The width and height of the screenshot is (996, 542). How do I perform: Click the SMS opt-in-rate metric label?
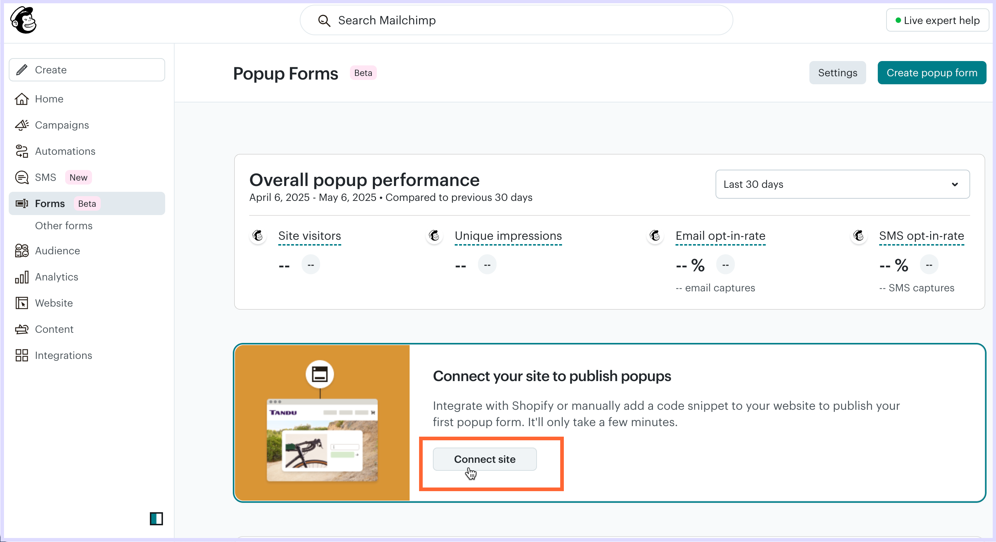(921, 235)
